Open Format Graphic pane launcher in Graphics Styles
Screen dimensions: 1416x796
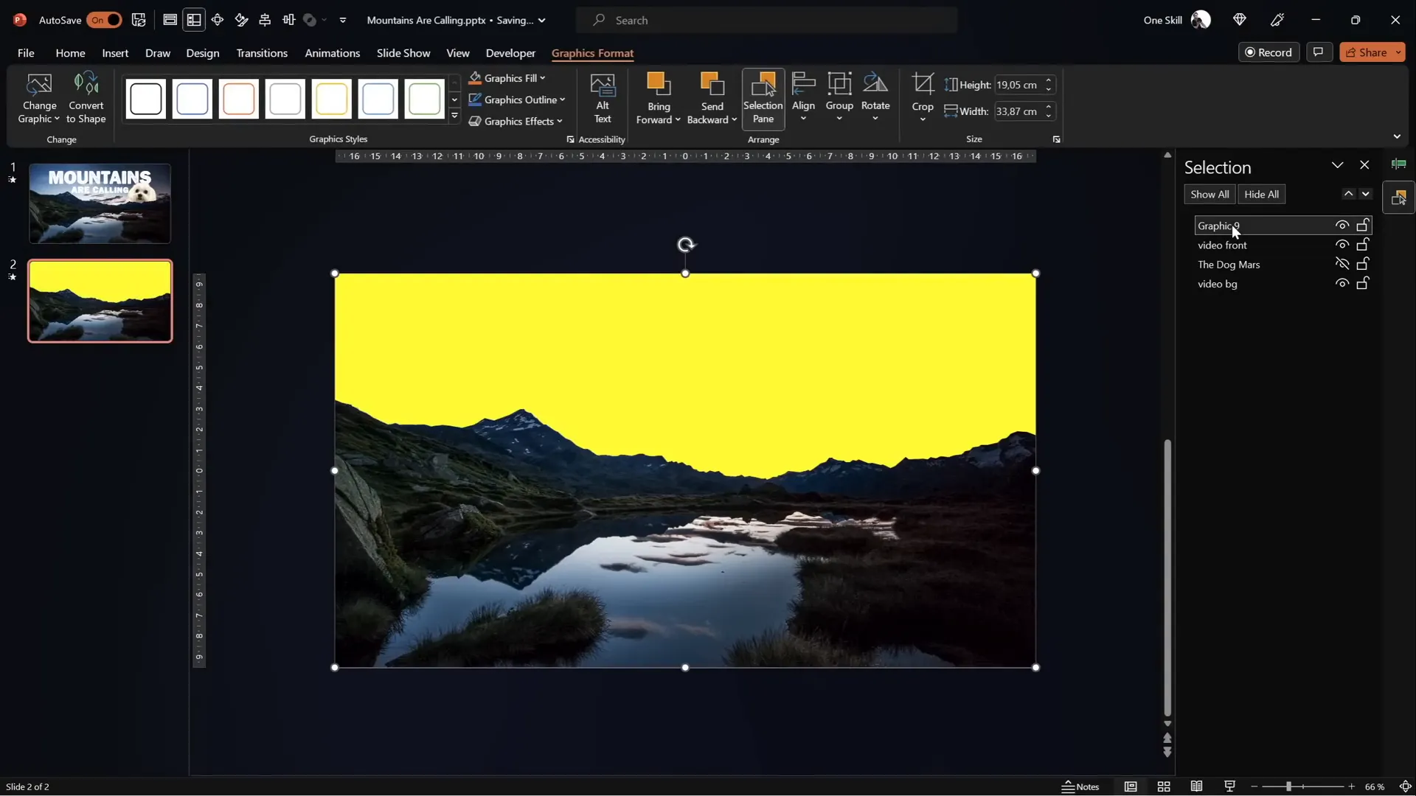[570, 139]
